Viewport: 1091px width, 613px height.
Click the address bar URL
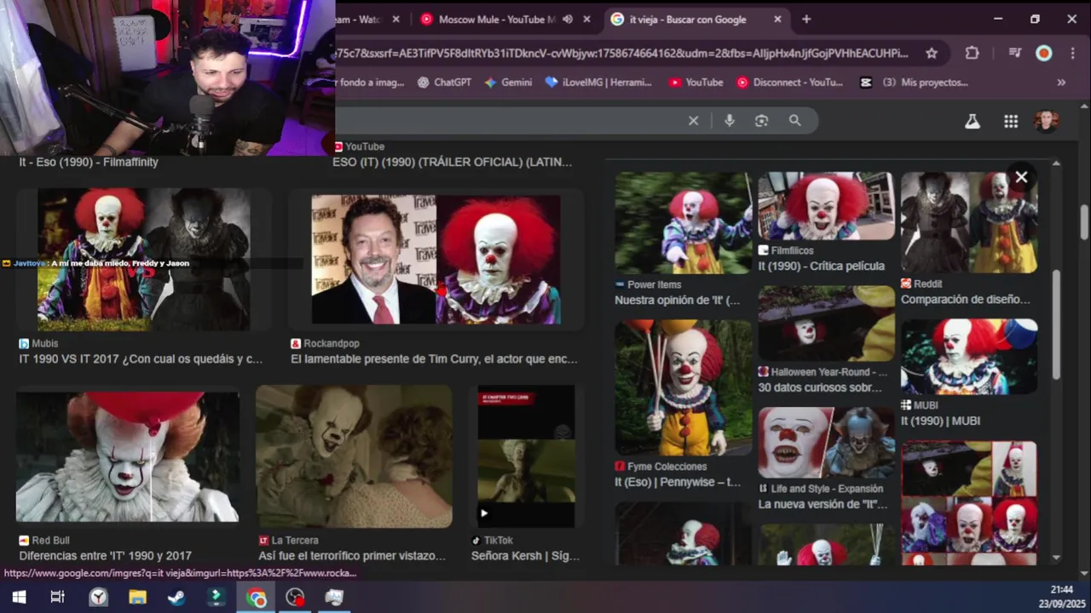coord(622,53)
